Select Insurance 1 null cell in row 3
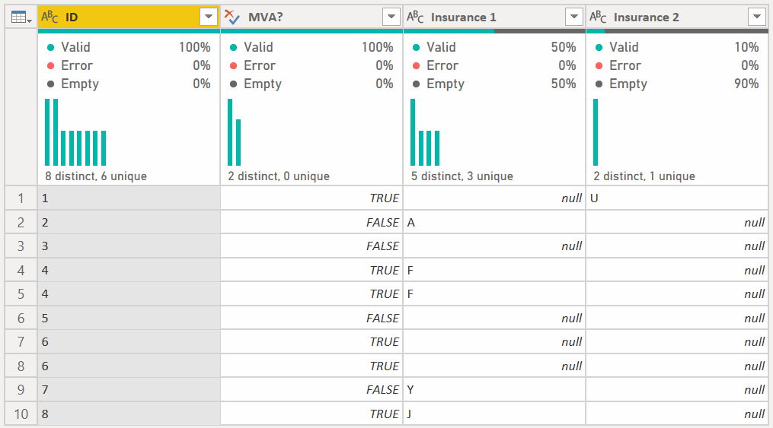The width and height of the screenshot is (773, 428). click(494, 246)
